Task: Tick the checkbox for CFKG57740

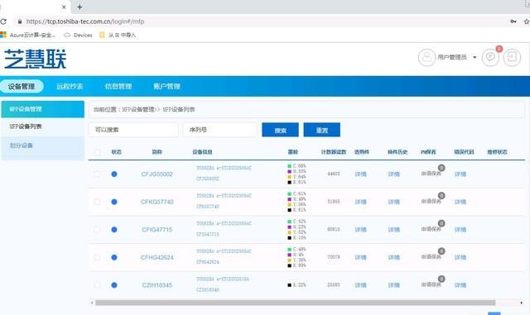Action: (x=98, y=202)
